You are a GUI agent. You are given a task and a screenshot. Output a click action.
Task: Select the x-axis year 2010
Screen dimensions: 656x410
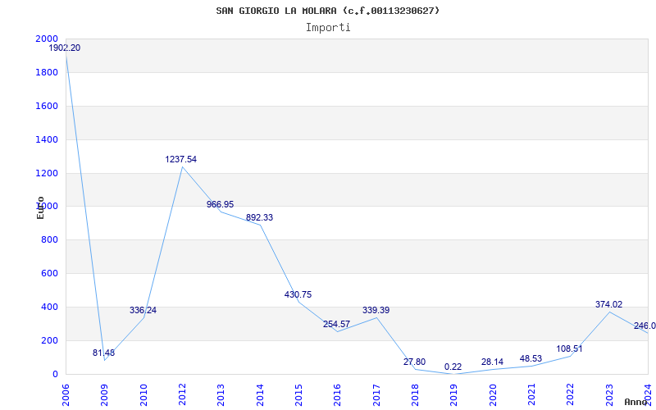[143, 395]
